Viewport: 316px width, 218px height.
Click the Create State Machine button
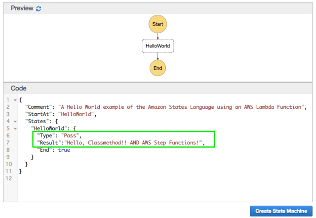point(281,211)
